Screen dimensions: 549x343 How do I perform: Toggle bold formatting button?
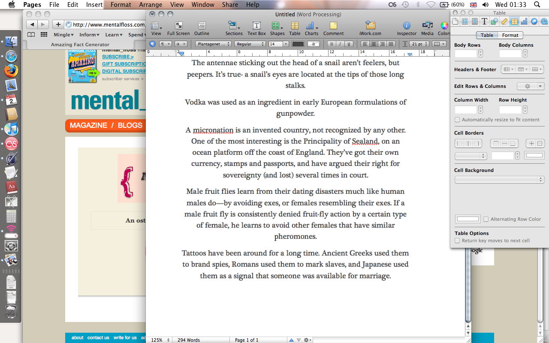point(331,44)
